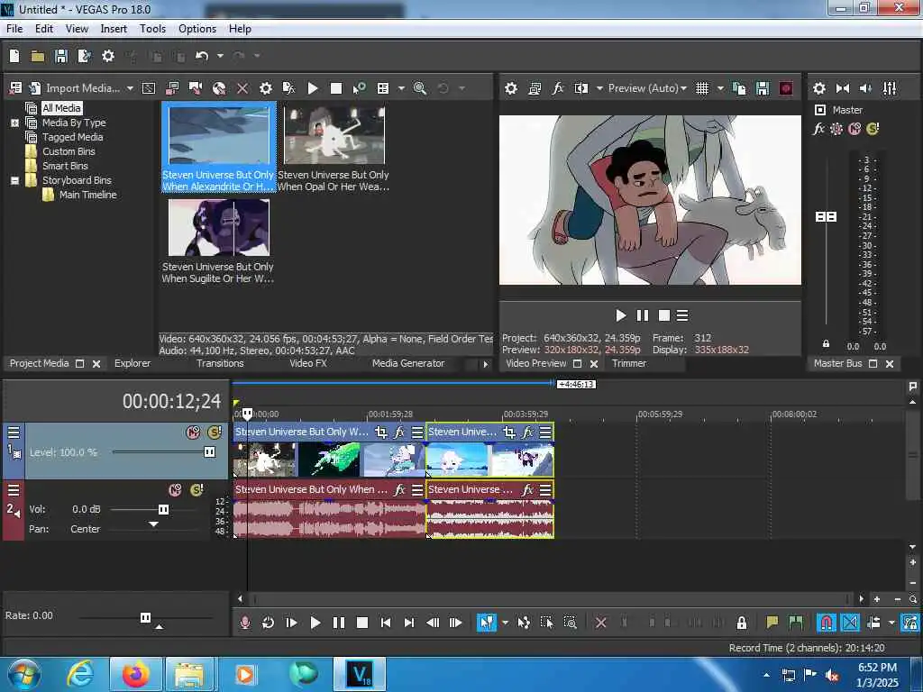Open Media FX in Project Media toolbar
The width and height of the screenshot is (923, 692).
(289, 88)
